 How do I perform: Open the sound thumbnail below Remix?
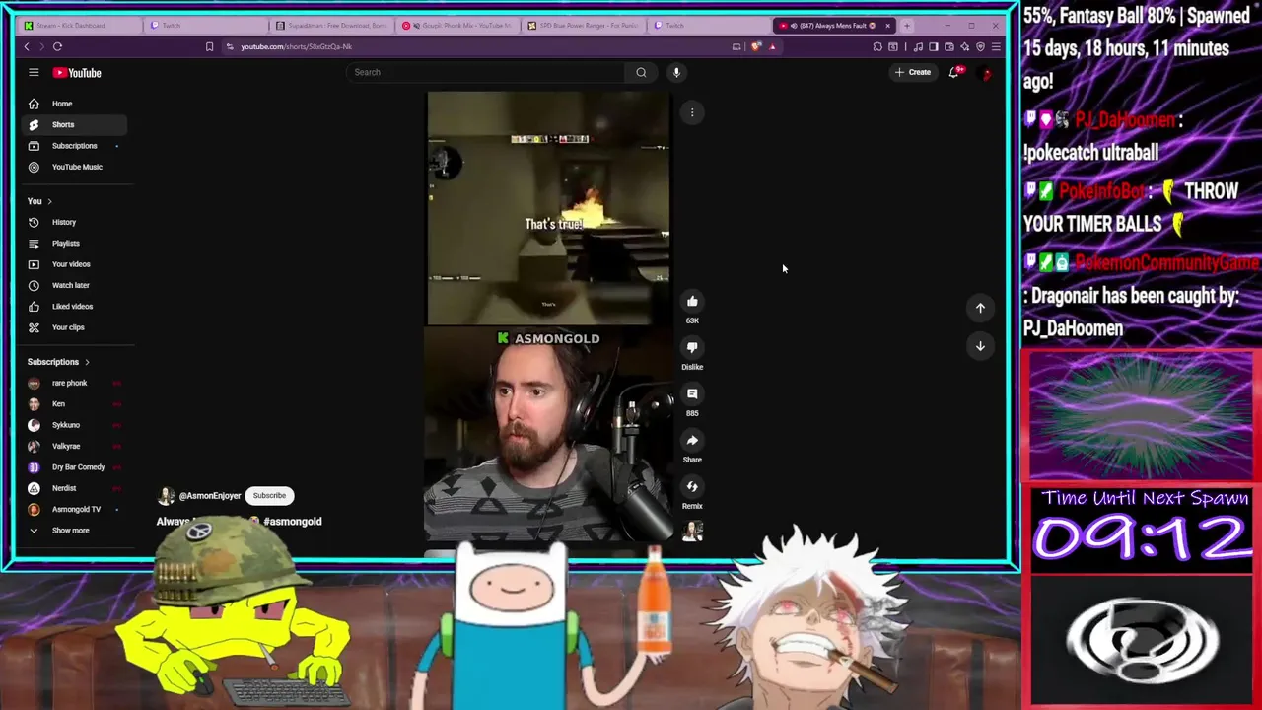[692, 532]
